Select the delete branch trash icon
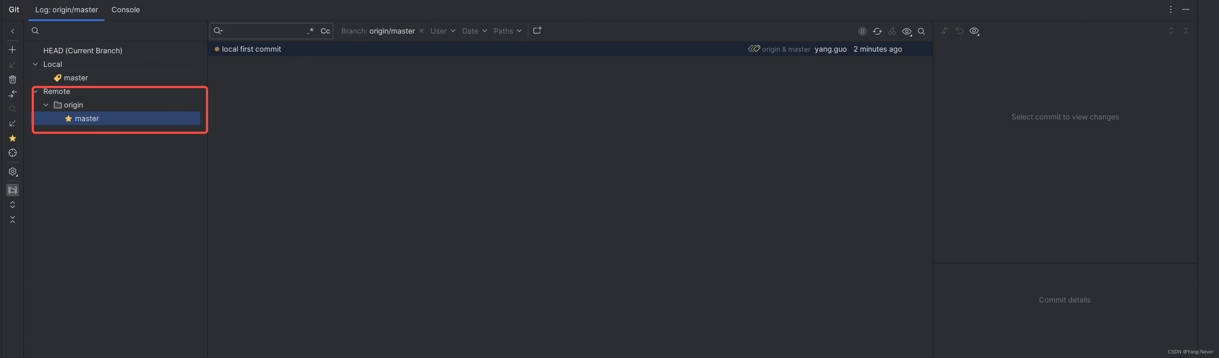1219x358 pixels. tap(12, 79)
